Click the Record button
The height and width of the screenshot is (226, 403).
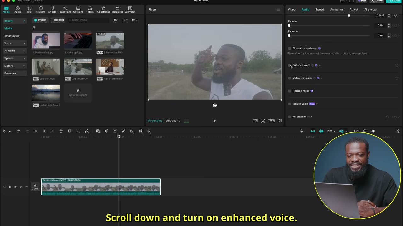click(x=58, y=20)
